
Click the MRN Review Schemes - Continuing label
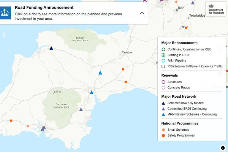(x=192, y=114)
